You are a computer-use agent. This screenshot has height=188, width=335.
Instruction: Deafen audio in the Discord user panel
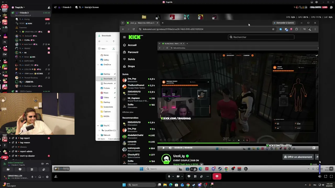tap(40, 177)
